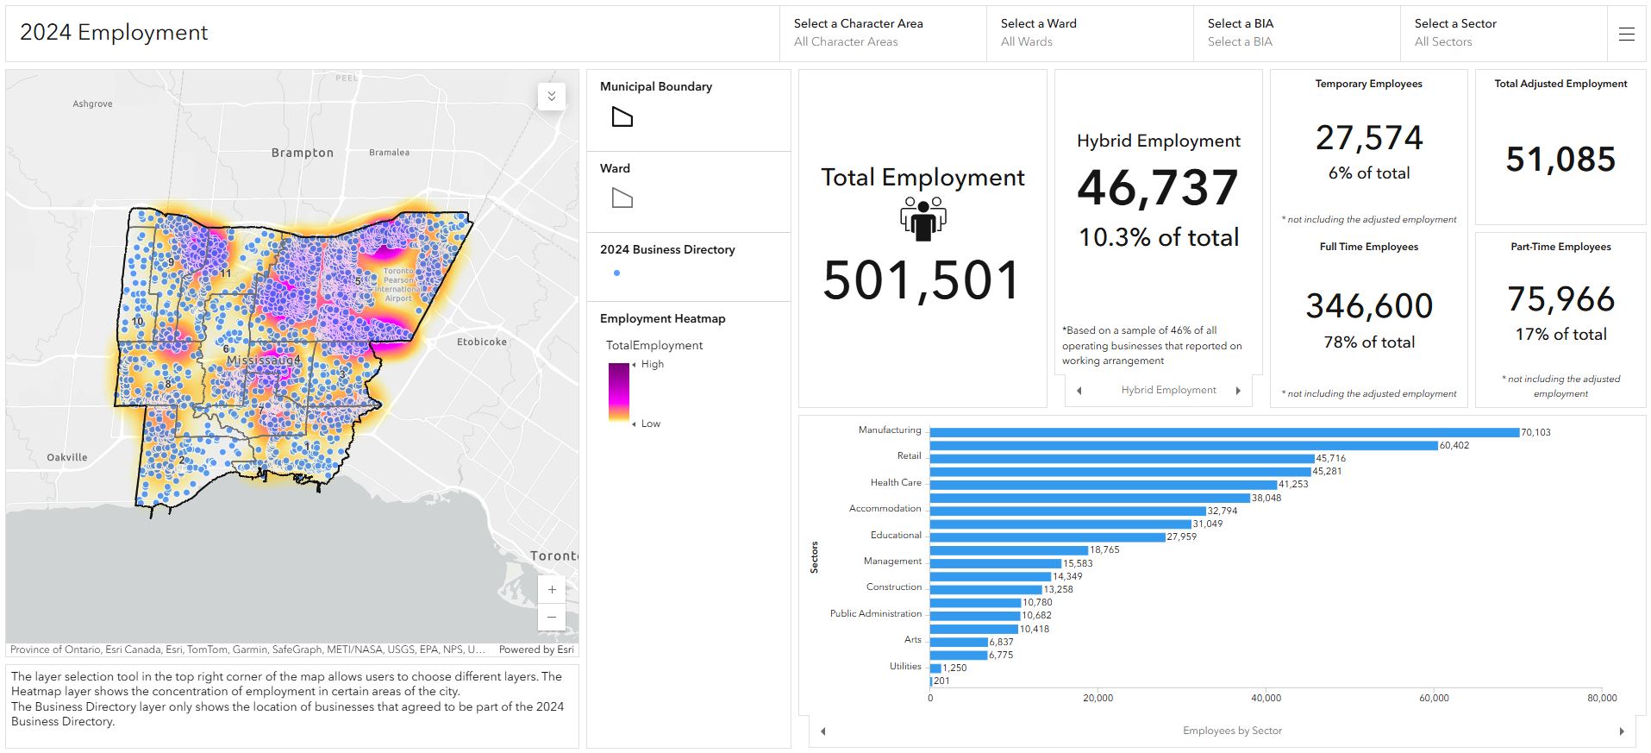The width and height of the screenshot is (1651, 753).
Task: Click the Ward legend polygon symbol
Action: [x=622, y=198]
